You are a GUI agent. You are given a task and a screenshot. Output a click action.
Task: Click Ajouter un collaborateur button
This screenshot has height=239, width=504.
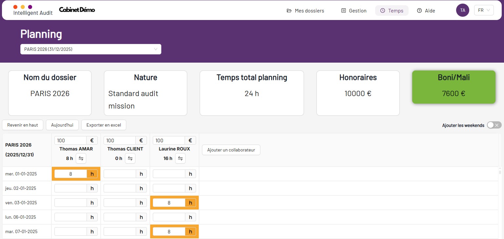[x=231, y=150]
